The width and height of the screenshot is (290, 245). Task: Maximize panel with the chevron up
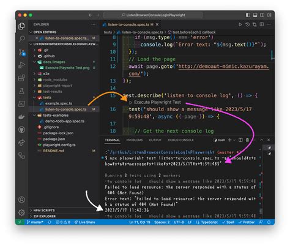click(x=262, y=140)
